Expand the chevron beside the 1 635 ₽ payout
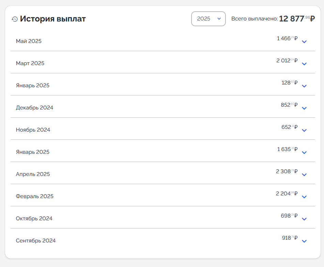The height and width of the screenshot is (267, 324). [304, 152]
